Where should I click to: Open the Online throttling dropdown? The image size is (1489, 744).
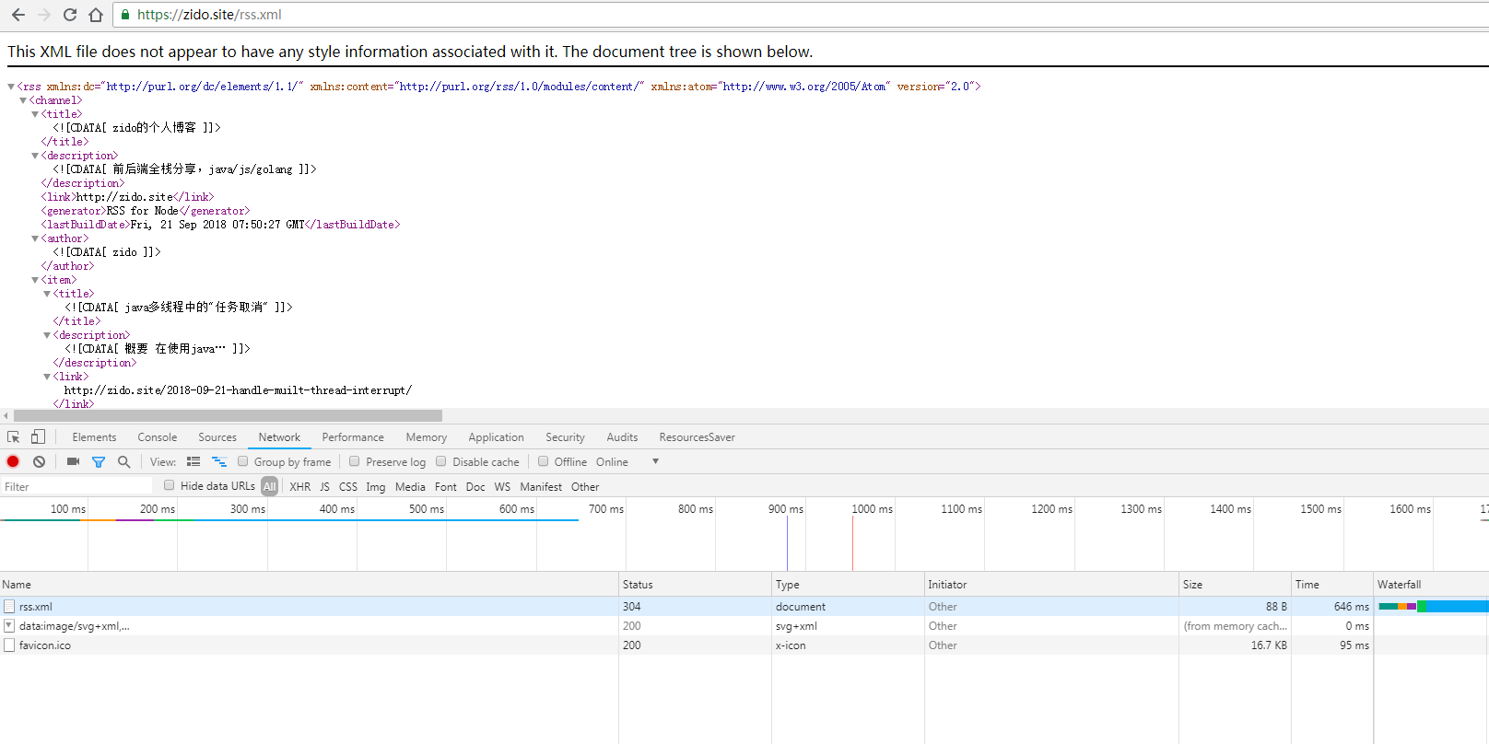coord(655,461)
